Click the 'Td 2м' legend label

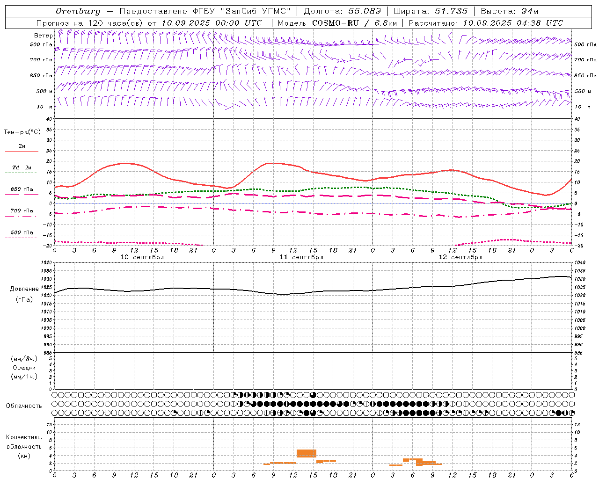[22, 167]
